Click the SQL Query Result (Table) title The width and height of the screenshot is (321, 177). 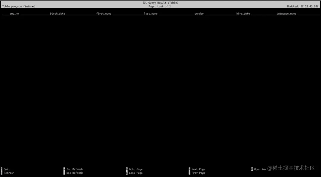click(x=160, y=3)
